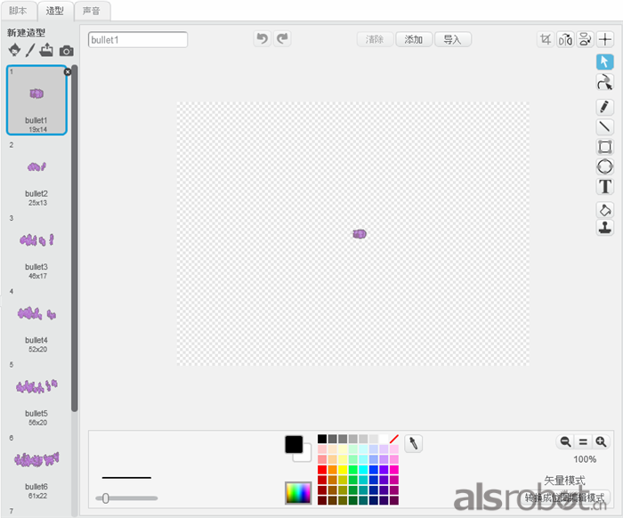Click the black foreground color box
The width and height of the screenshot is (623, 518).
click(x=294, y=444)
